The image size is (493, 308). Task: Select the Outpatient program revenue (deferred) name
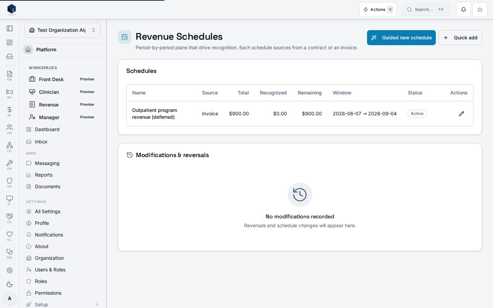click(155, 114)
